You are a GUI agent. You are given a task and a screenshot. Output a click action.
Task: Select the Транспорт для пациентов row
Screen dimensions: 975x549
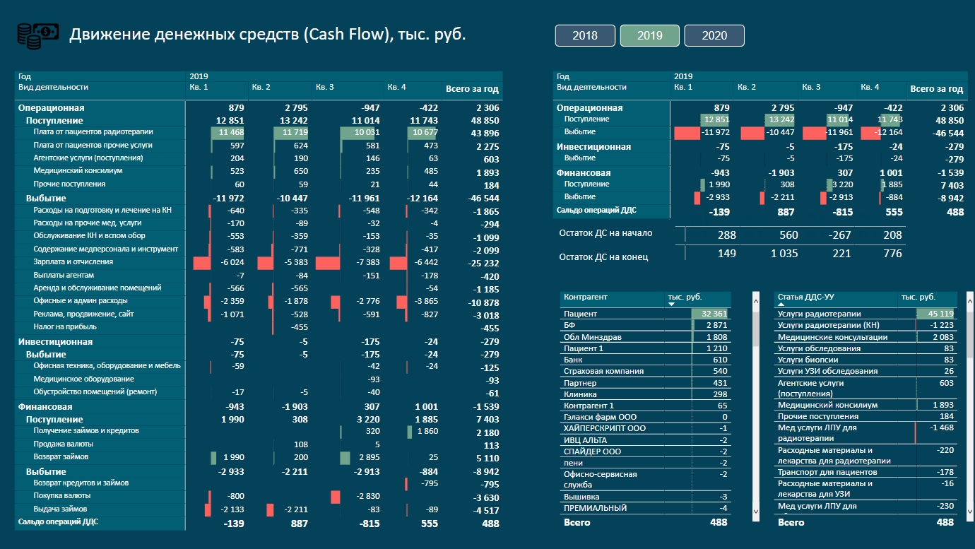[x=866, y=472]
